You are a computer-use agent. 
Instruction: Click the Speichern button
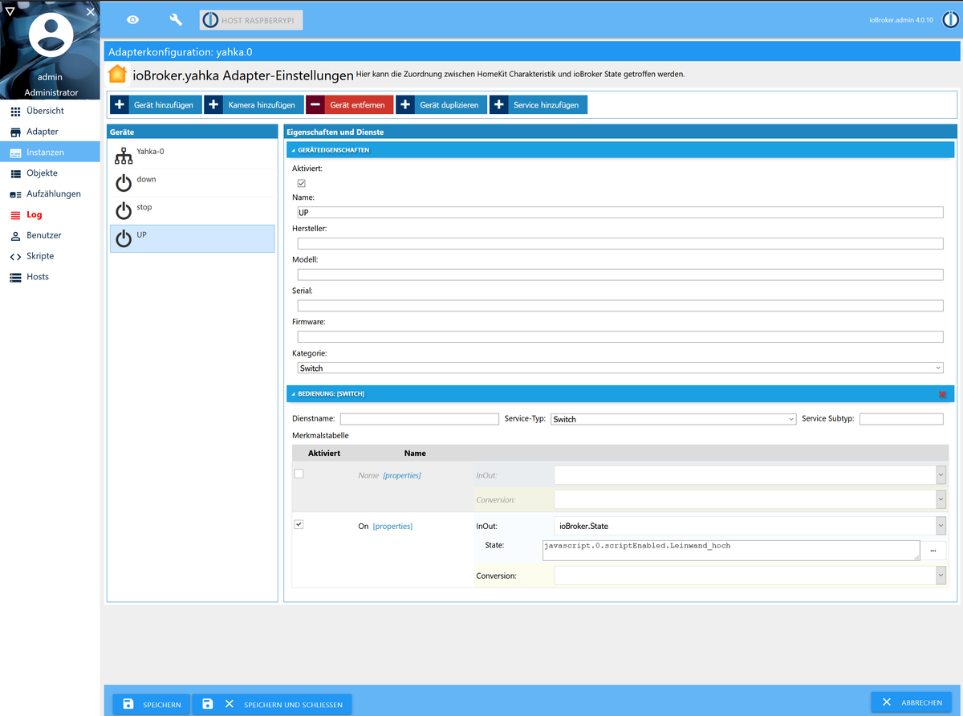pyautogui.click(x=152, y=704)
